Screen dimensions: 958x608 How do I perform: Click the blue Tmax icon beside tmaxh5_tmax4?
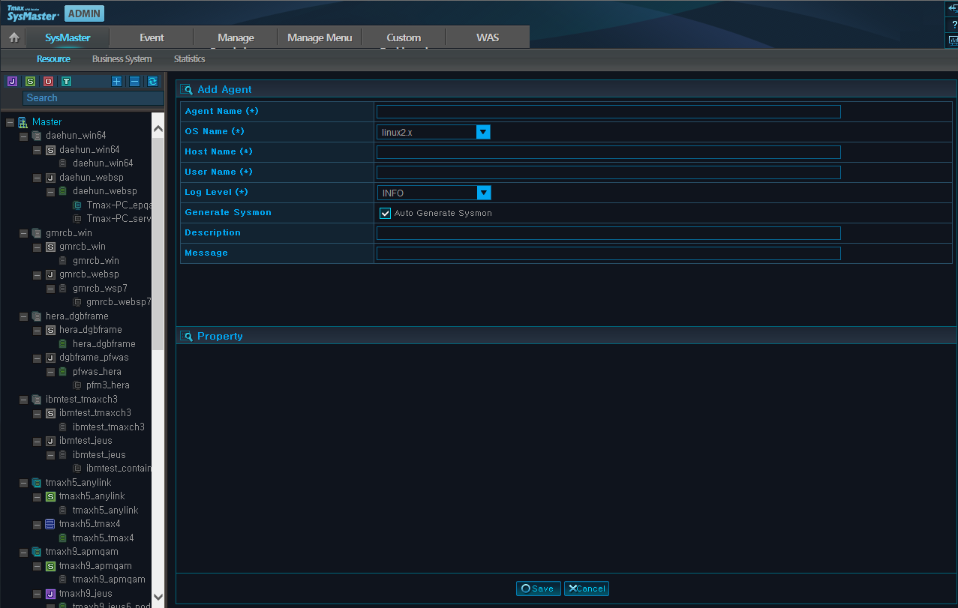coord(50,524)
